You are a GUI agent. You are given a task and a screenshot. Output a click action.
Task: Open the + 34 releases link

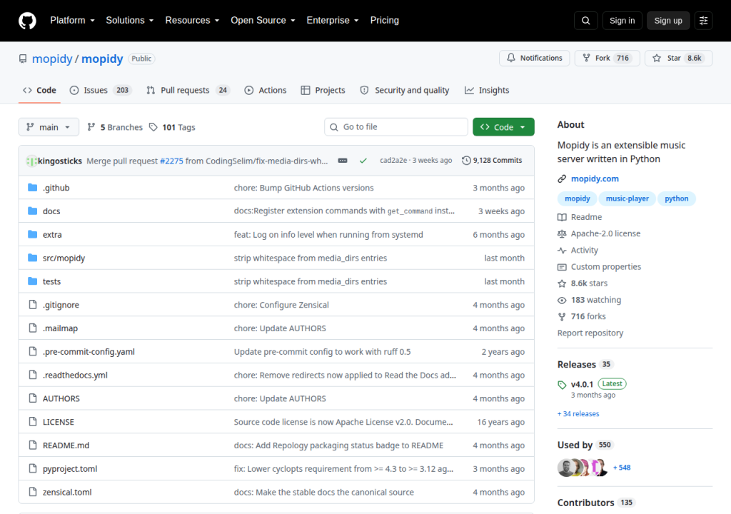(x=578, y=414)
